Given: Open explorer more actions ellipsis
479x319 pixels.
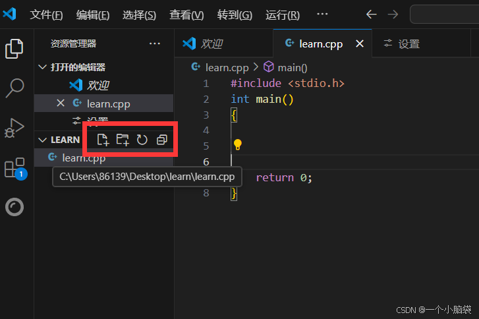Looking at the screenshot, I should point(155,43).
